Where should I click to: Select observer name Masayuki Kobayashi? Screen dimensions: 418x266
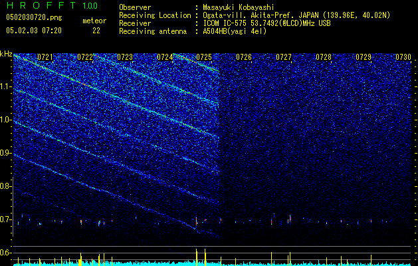click(x=239, y=7)
